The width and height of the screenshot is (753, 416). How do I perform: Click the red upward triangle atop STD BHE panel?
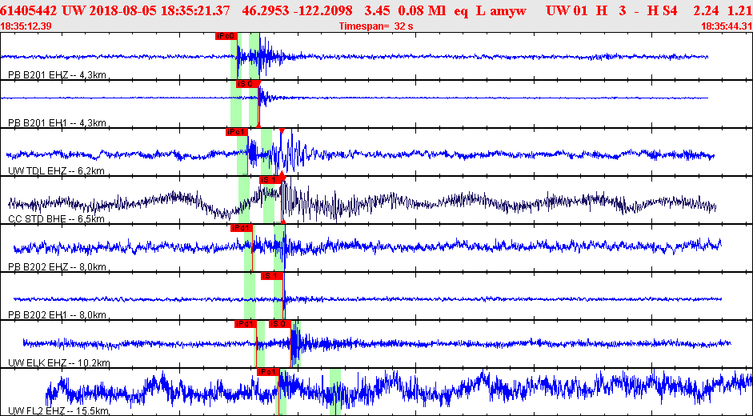[282, 174]
